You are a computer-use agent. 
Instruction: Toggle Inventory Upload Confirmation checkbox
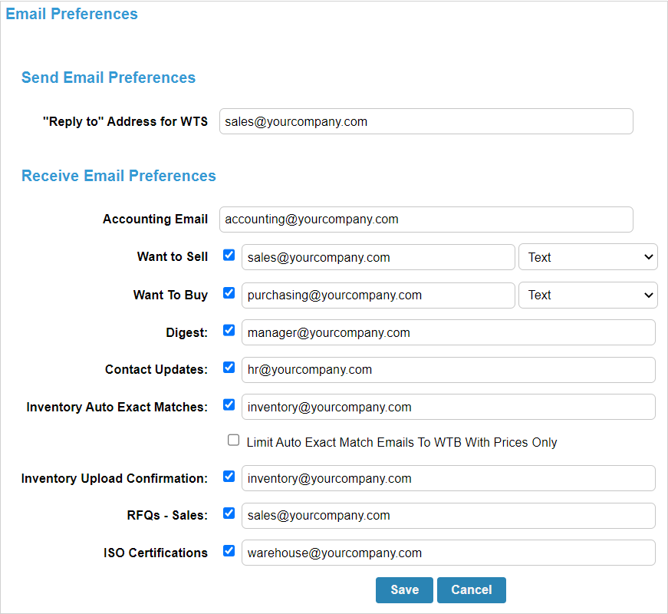click(229, 477)
